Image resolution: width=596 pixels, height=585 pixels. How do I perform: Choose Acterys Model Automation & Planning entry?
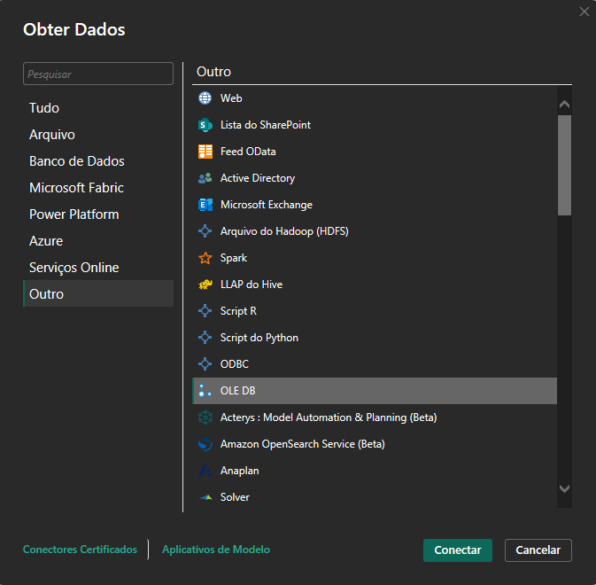coord(329,417)
